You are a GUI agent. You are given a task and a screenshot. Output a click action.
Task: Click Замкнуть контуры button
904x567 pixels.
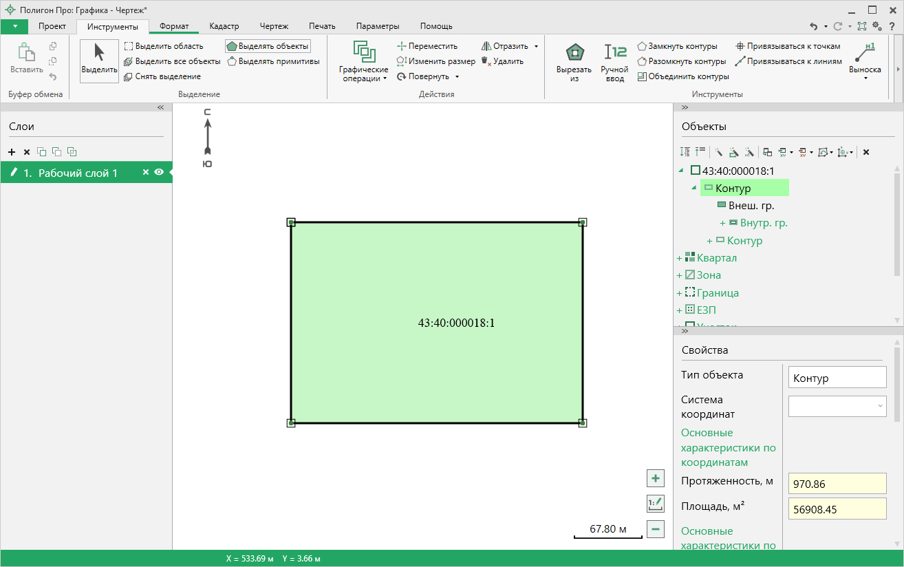[677, 46]
